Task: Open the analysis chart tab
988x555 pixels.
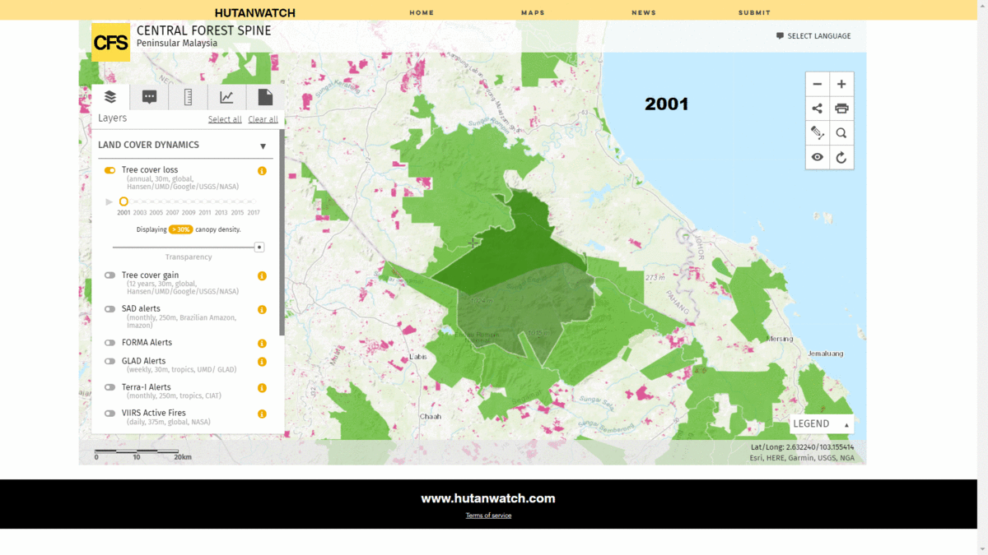Action: (226, 97)
